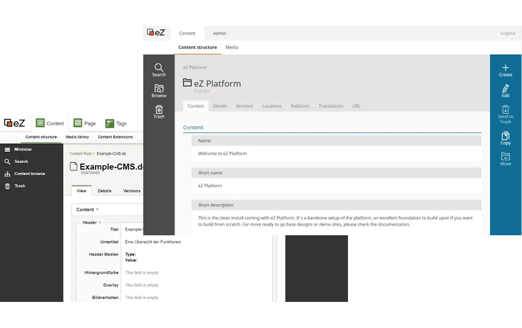Select the Media subtab
The width and height of the screenshot is (522, 328).
[x=231, y=48]
